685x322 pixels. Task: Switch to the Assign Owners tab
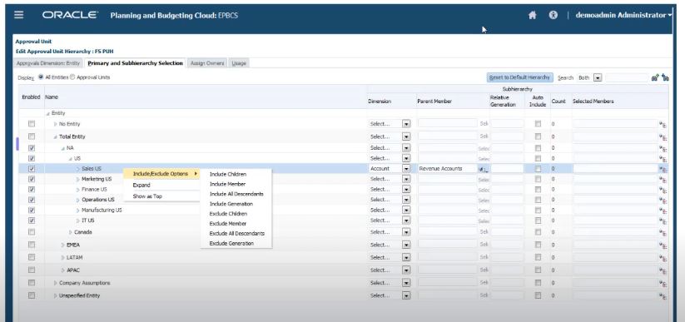pyautogui.click(x=207, y=63)
